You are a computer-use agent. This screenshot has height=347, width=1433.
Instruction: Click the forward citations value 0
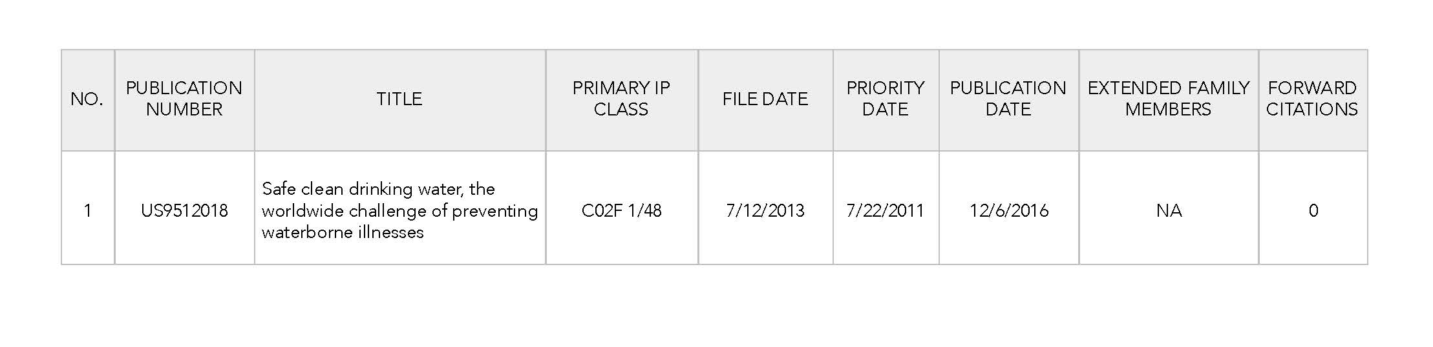[x=1313, y=211]
